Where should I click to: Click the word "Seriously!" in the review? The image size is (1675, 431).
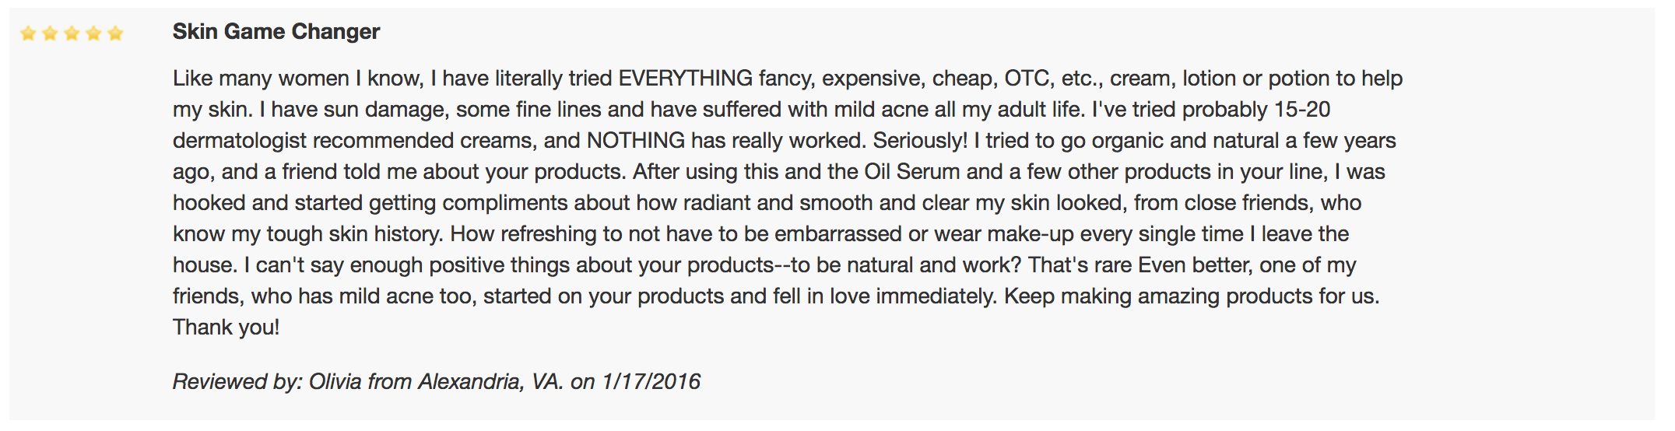pyautogui.click(x=920, y=141)
